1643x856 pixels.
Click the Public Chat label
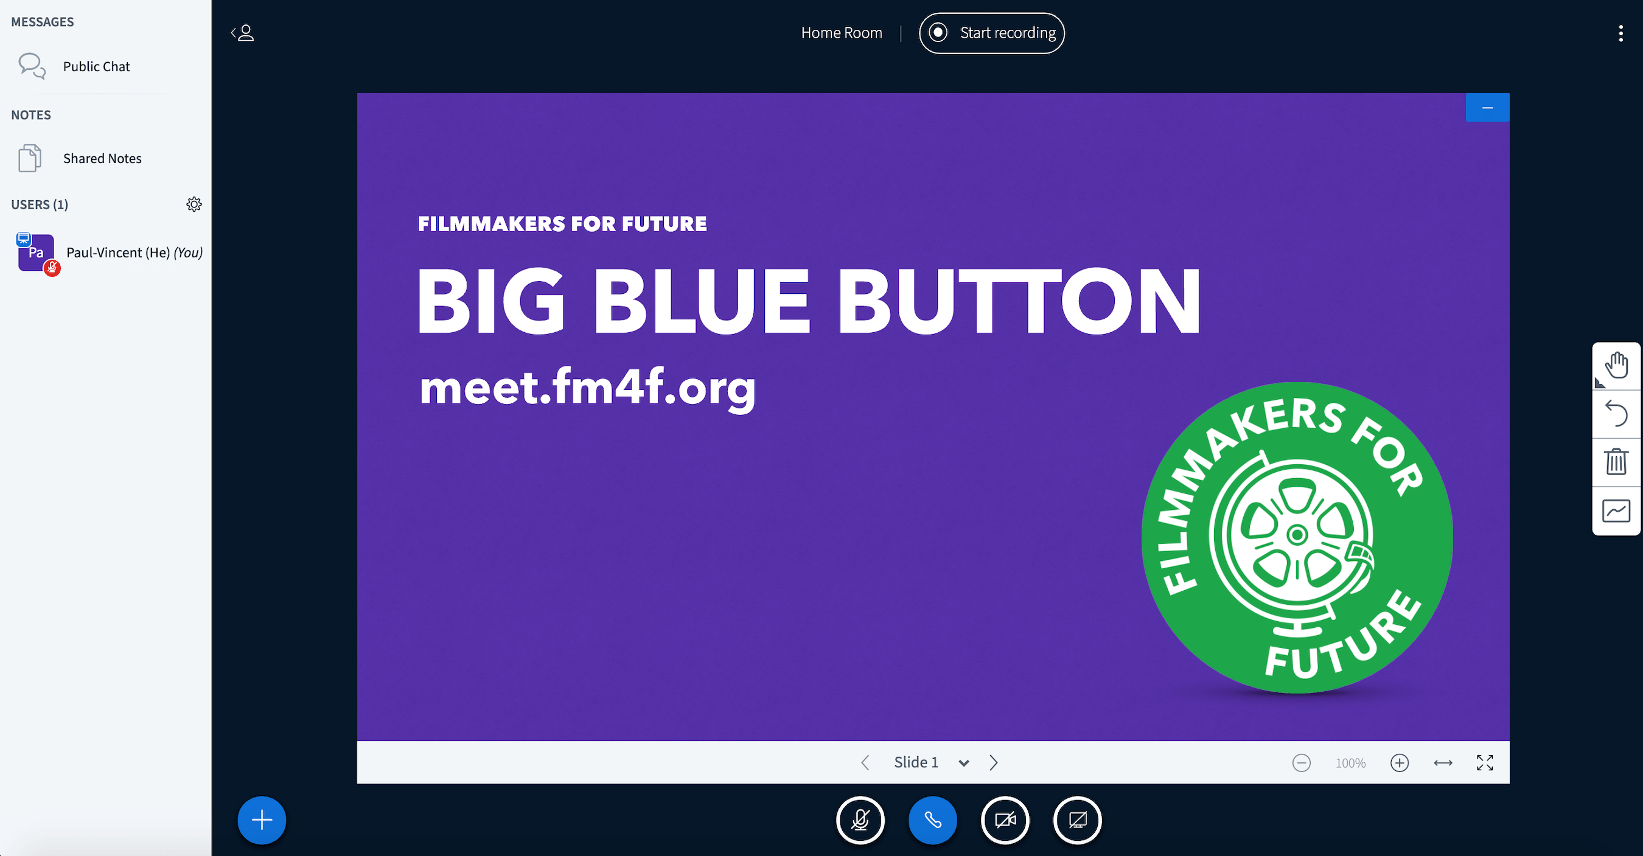click(96, 66)
